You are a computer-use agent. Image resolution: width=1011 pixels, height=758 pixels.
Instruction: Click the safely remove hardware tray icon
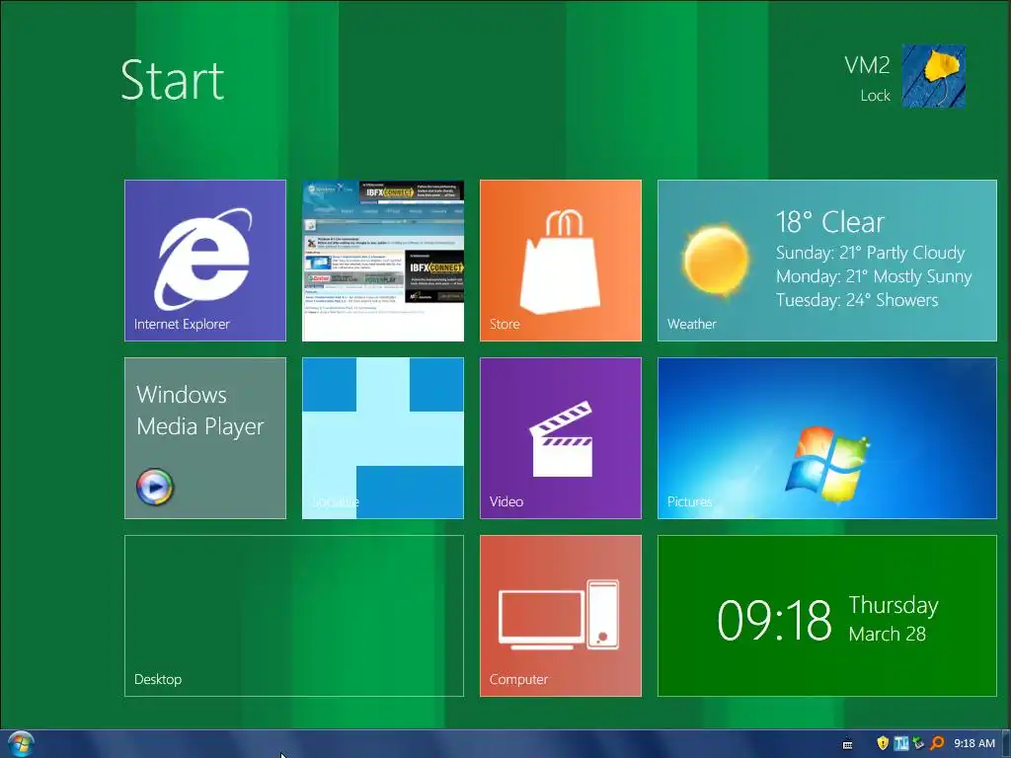919,743
